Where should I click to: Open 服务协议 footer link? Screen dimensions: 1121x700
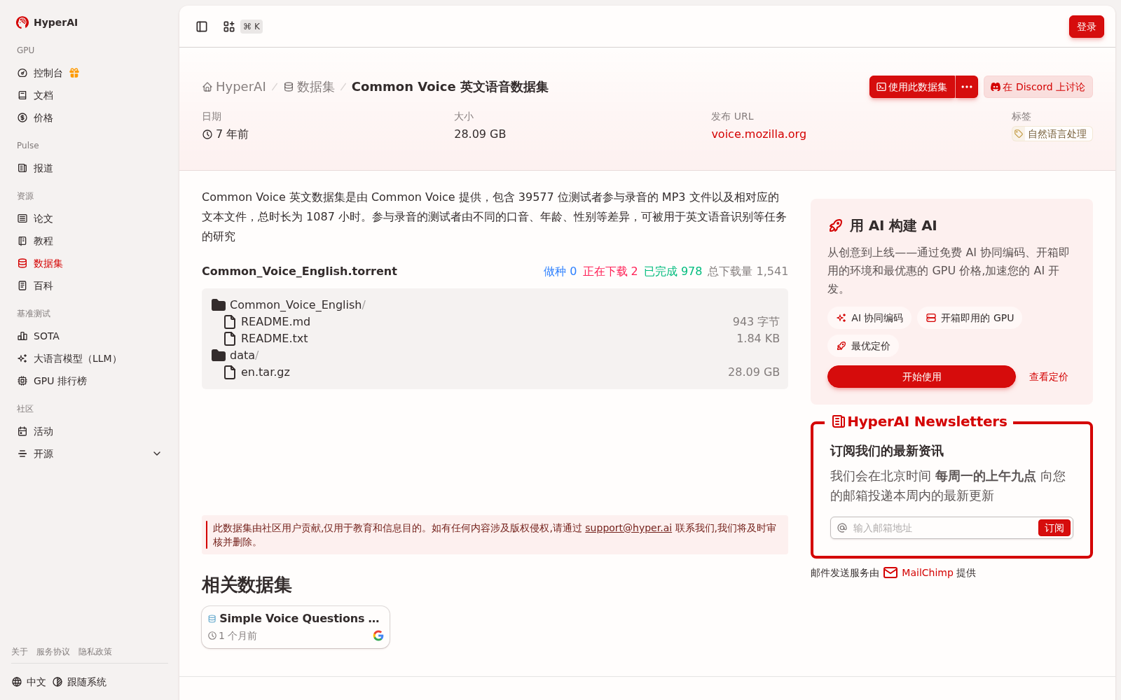point(53,652)
